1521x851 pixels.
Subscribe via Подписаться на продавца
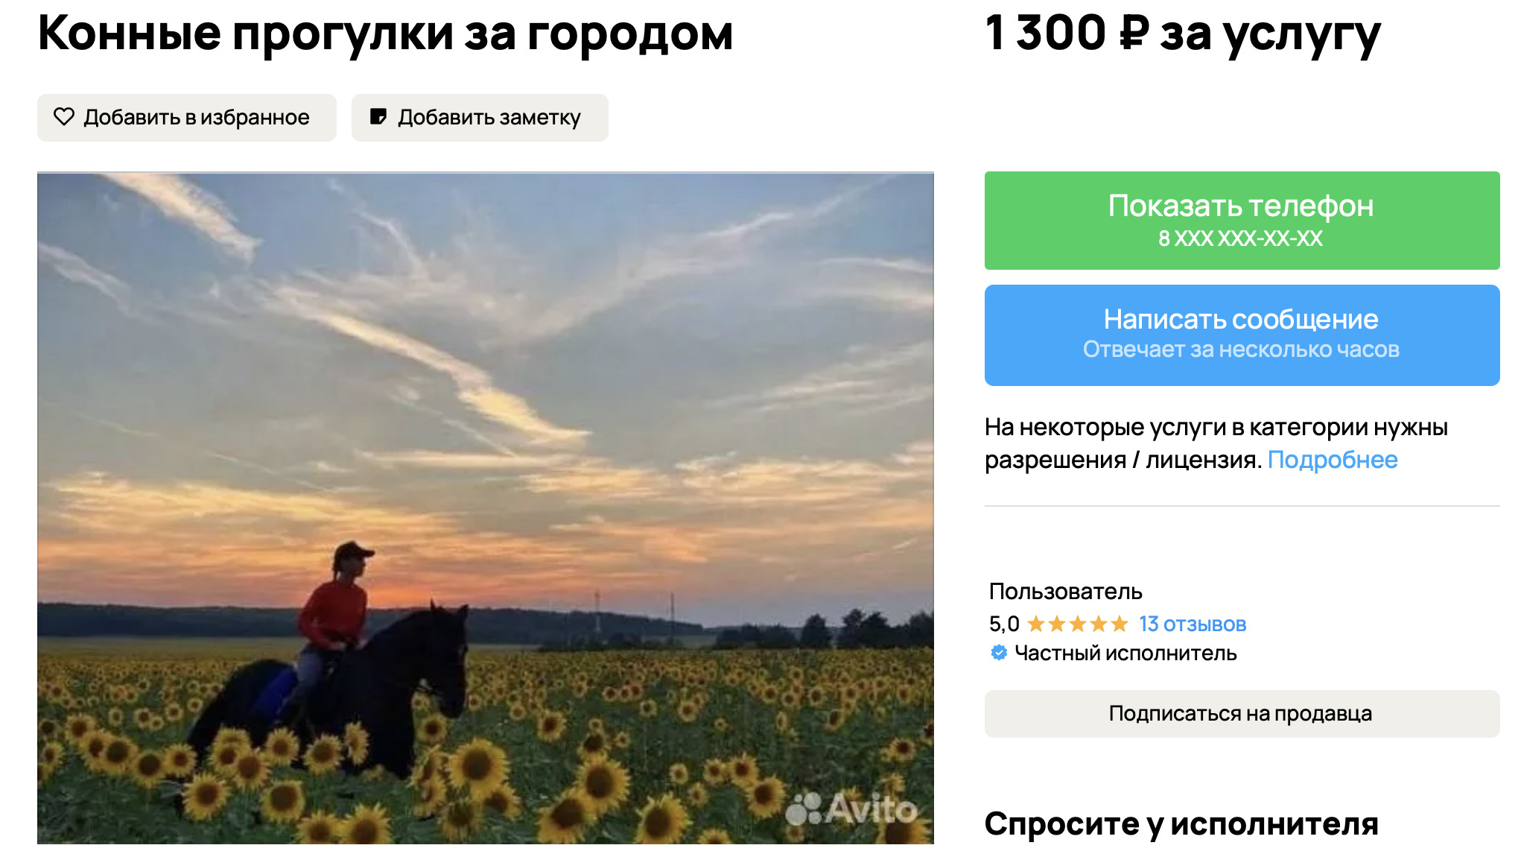click(1242, 714)
